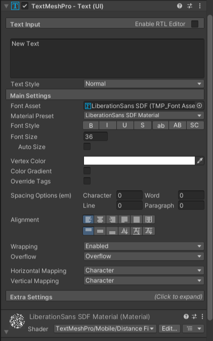Open the material Shader dropdown
Viewport: 213px width, 341px height.
pos(105,328)
